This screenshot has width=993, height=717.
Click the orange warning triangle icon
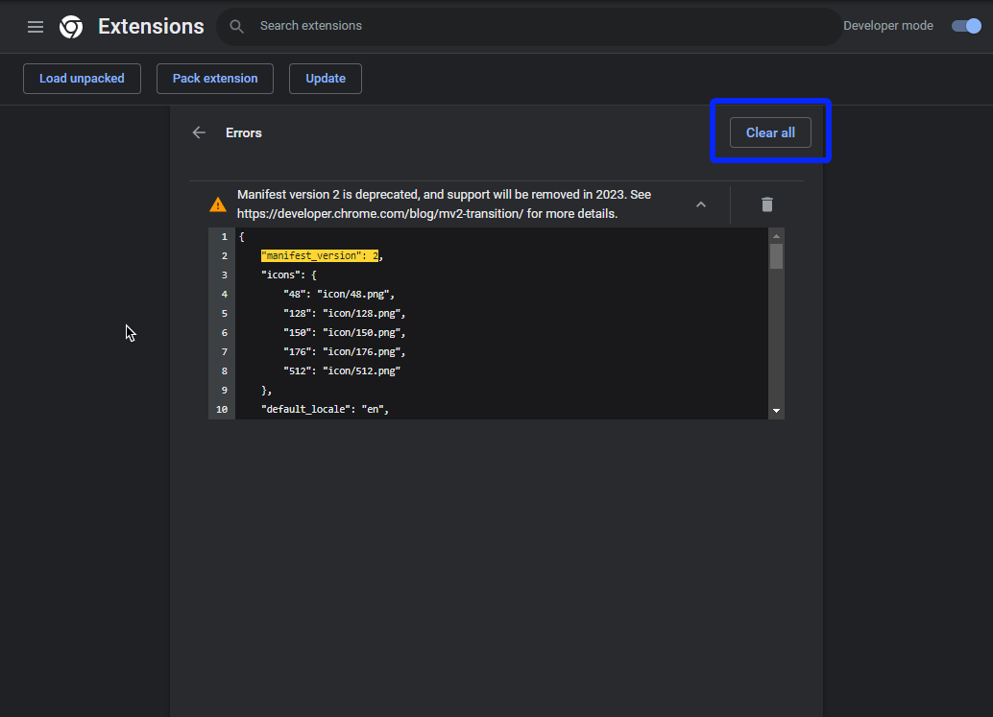tap(218, 204)
